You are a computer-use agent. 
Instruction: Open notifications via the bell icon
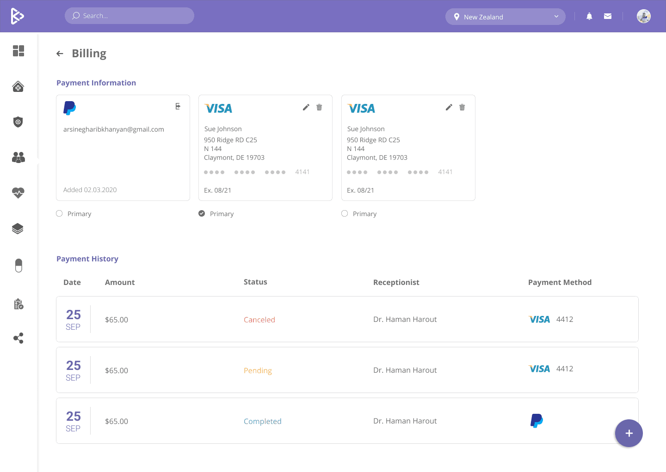pyautogui.click(x=589, y=16)
